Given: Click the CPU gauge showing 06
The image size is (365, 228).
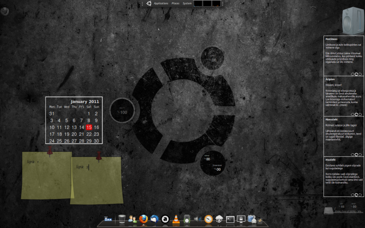Looking at the screenshot, I should [x=212, y=58].
